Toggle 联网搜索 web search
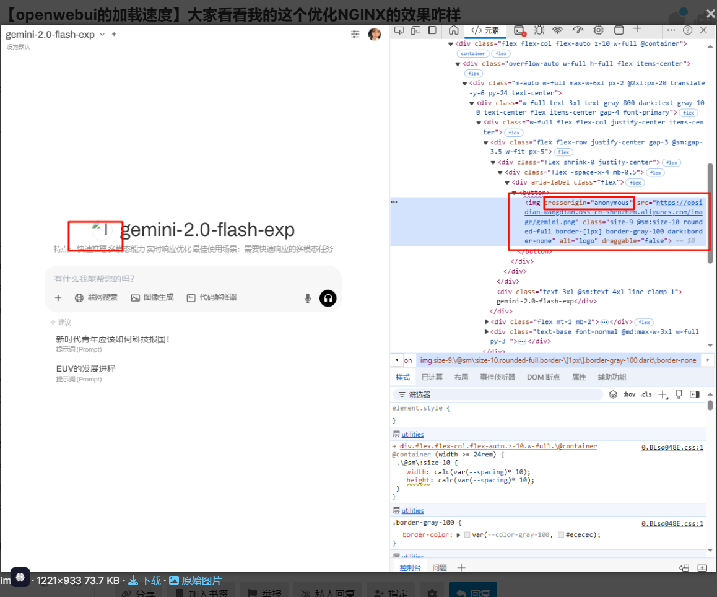This screenshot has width=717, height=597. coord(96,297)
